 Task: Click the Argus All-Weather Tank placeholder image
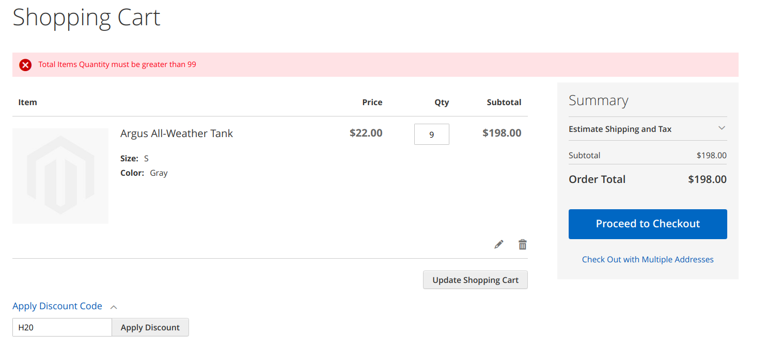coord(60,176)
